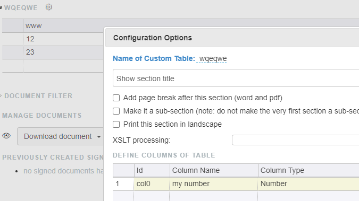Click the Column Type header
This screenshot has width=359, height=201.
308,170
